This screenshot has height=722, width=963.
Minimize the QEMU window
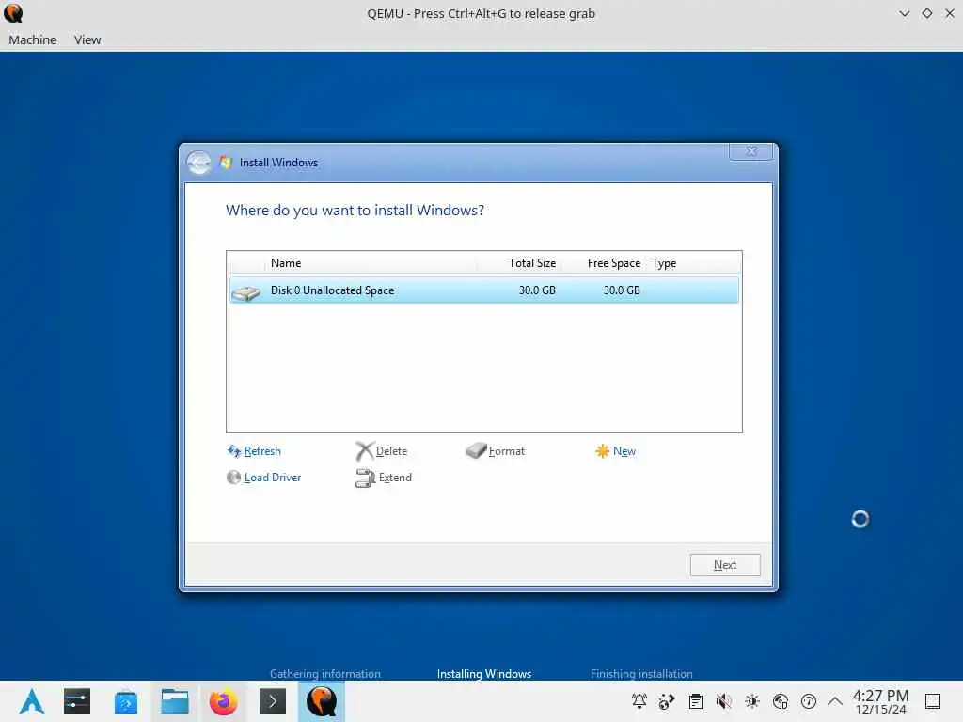tap(904, 13)
